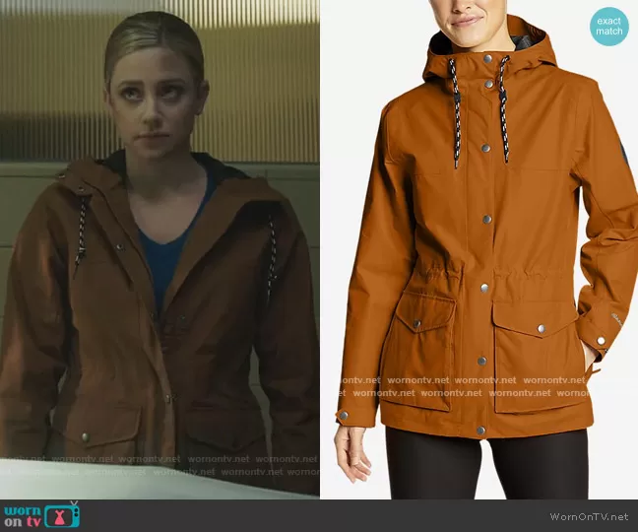
Task: Click the dark footer bar
Action: [x=319, y=515]
